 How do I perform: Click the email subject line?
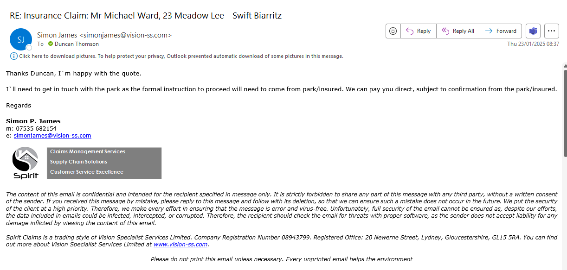click(x=146, y=16)
